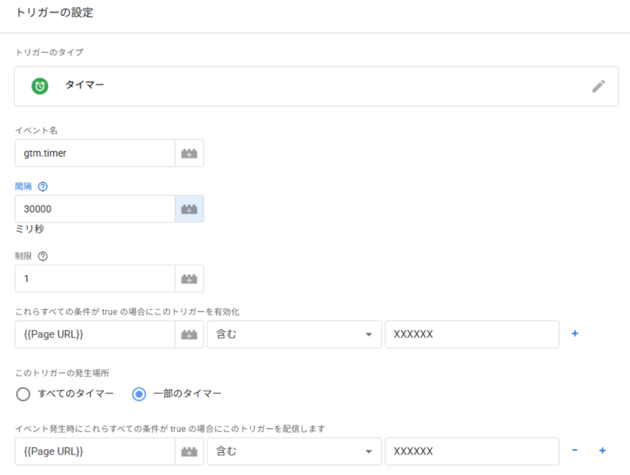Click the green timer trigger type icon
Image resolution: width=630 pixels, height=475 pixels.
click(40, 86)
